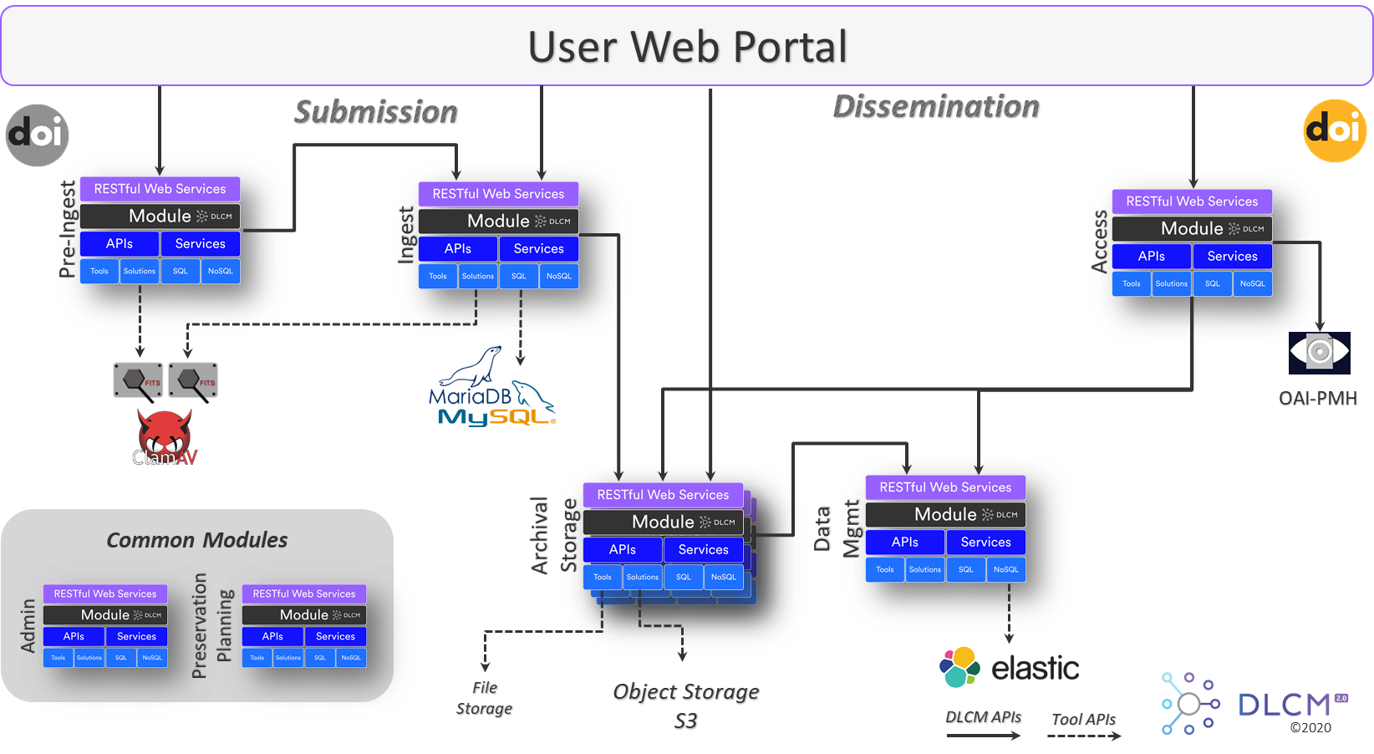Image resolution: width=1374 pixels, height=754 pixels.
Task: Open the DLCM logo at bottom right
Action: point(1245,702)
